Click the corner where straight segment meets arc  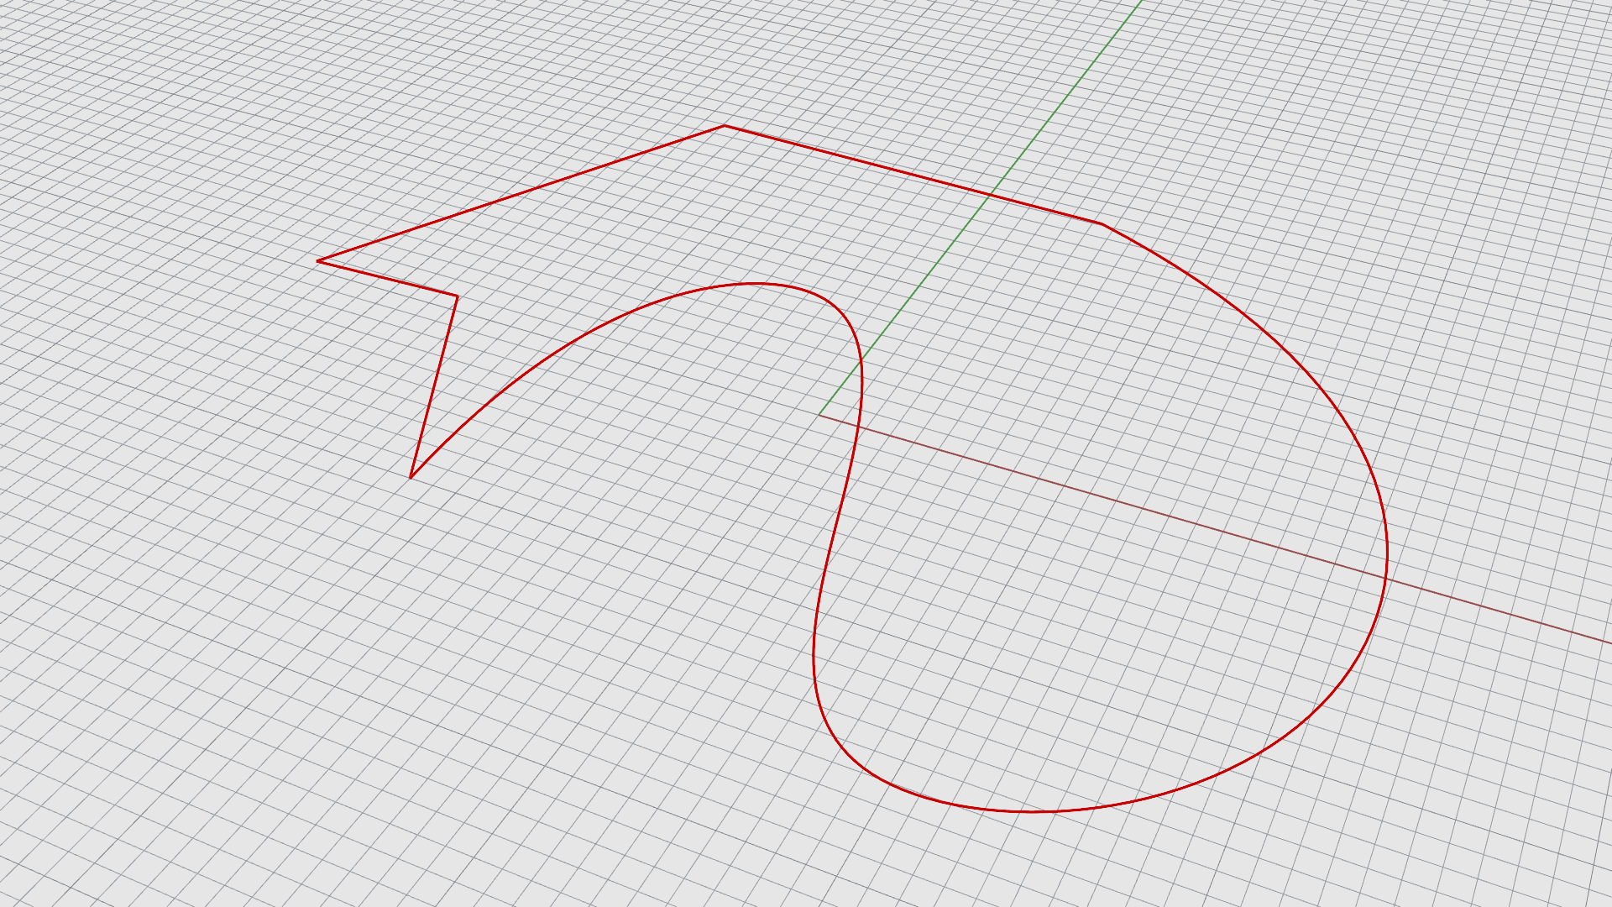1101,224
